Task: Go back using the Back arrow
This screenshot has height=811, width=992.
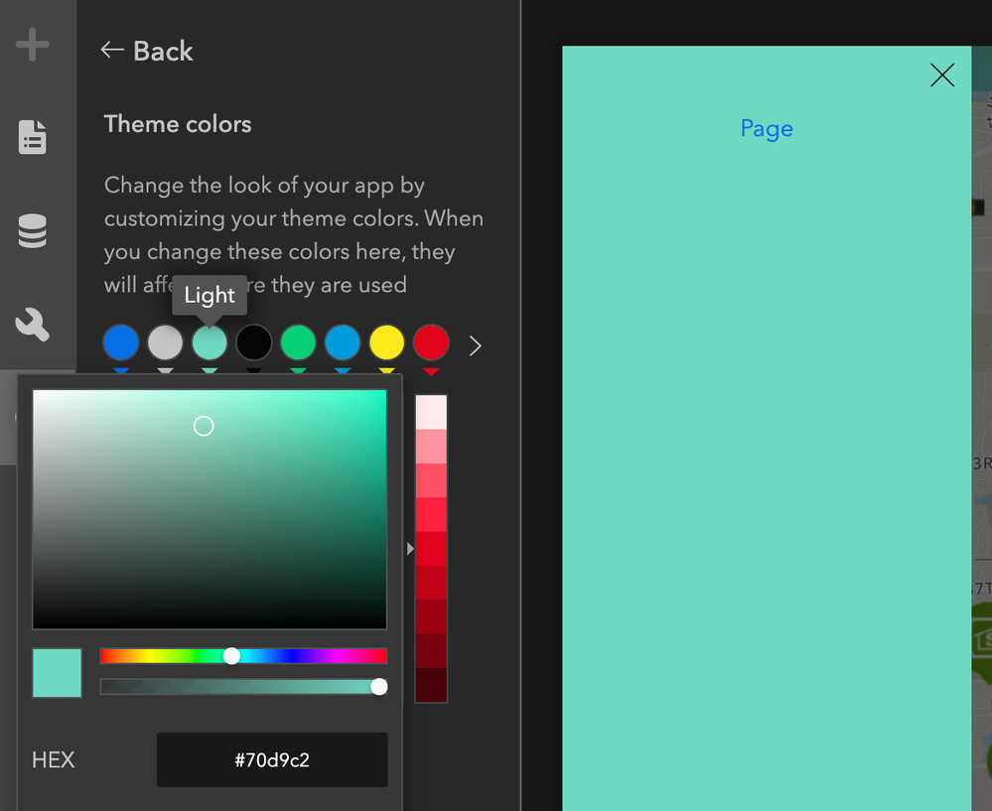Action: tap(147, 51)
